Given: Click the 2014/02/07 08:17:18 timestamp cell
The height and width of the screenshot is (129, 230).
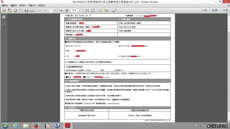Looking at the screenshot, I should coord(87,115).
